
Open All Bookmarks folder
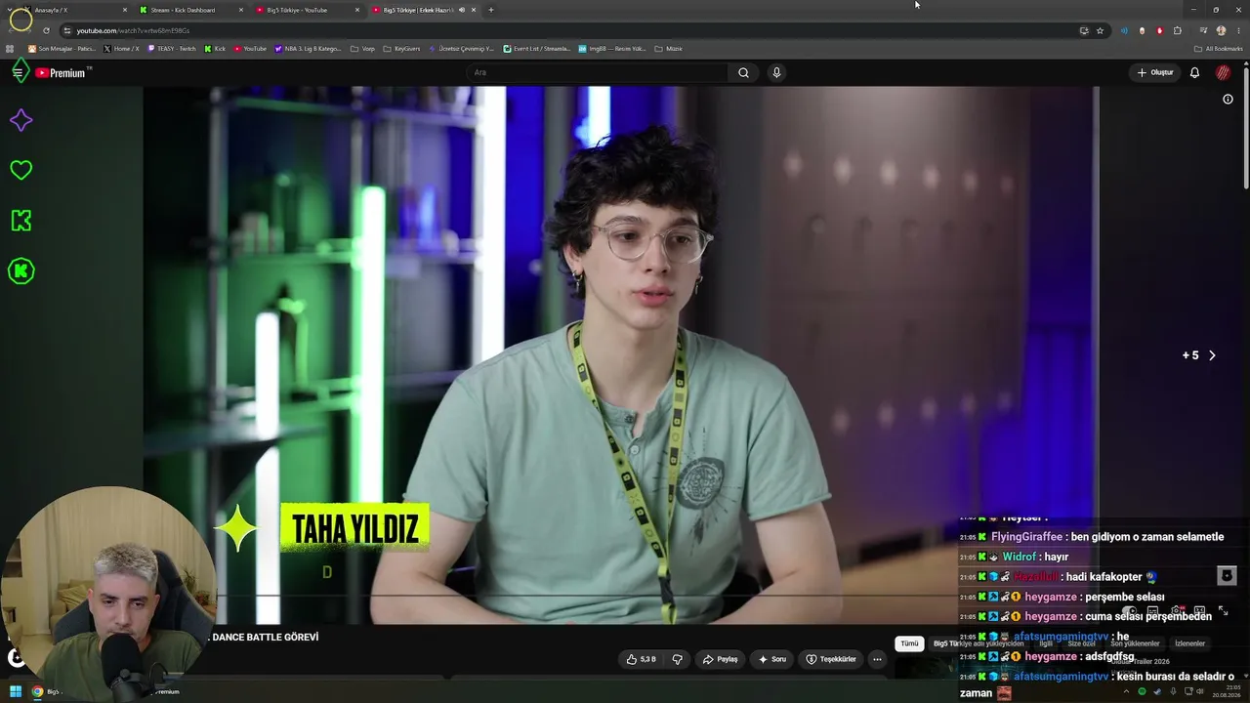point(1219,48)
